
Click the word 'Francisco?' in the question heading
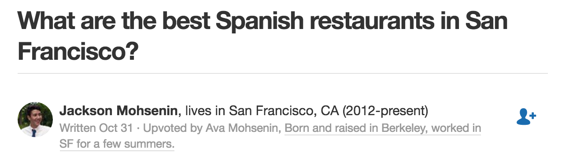point(78,52)
